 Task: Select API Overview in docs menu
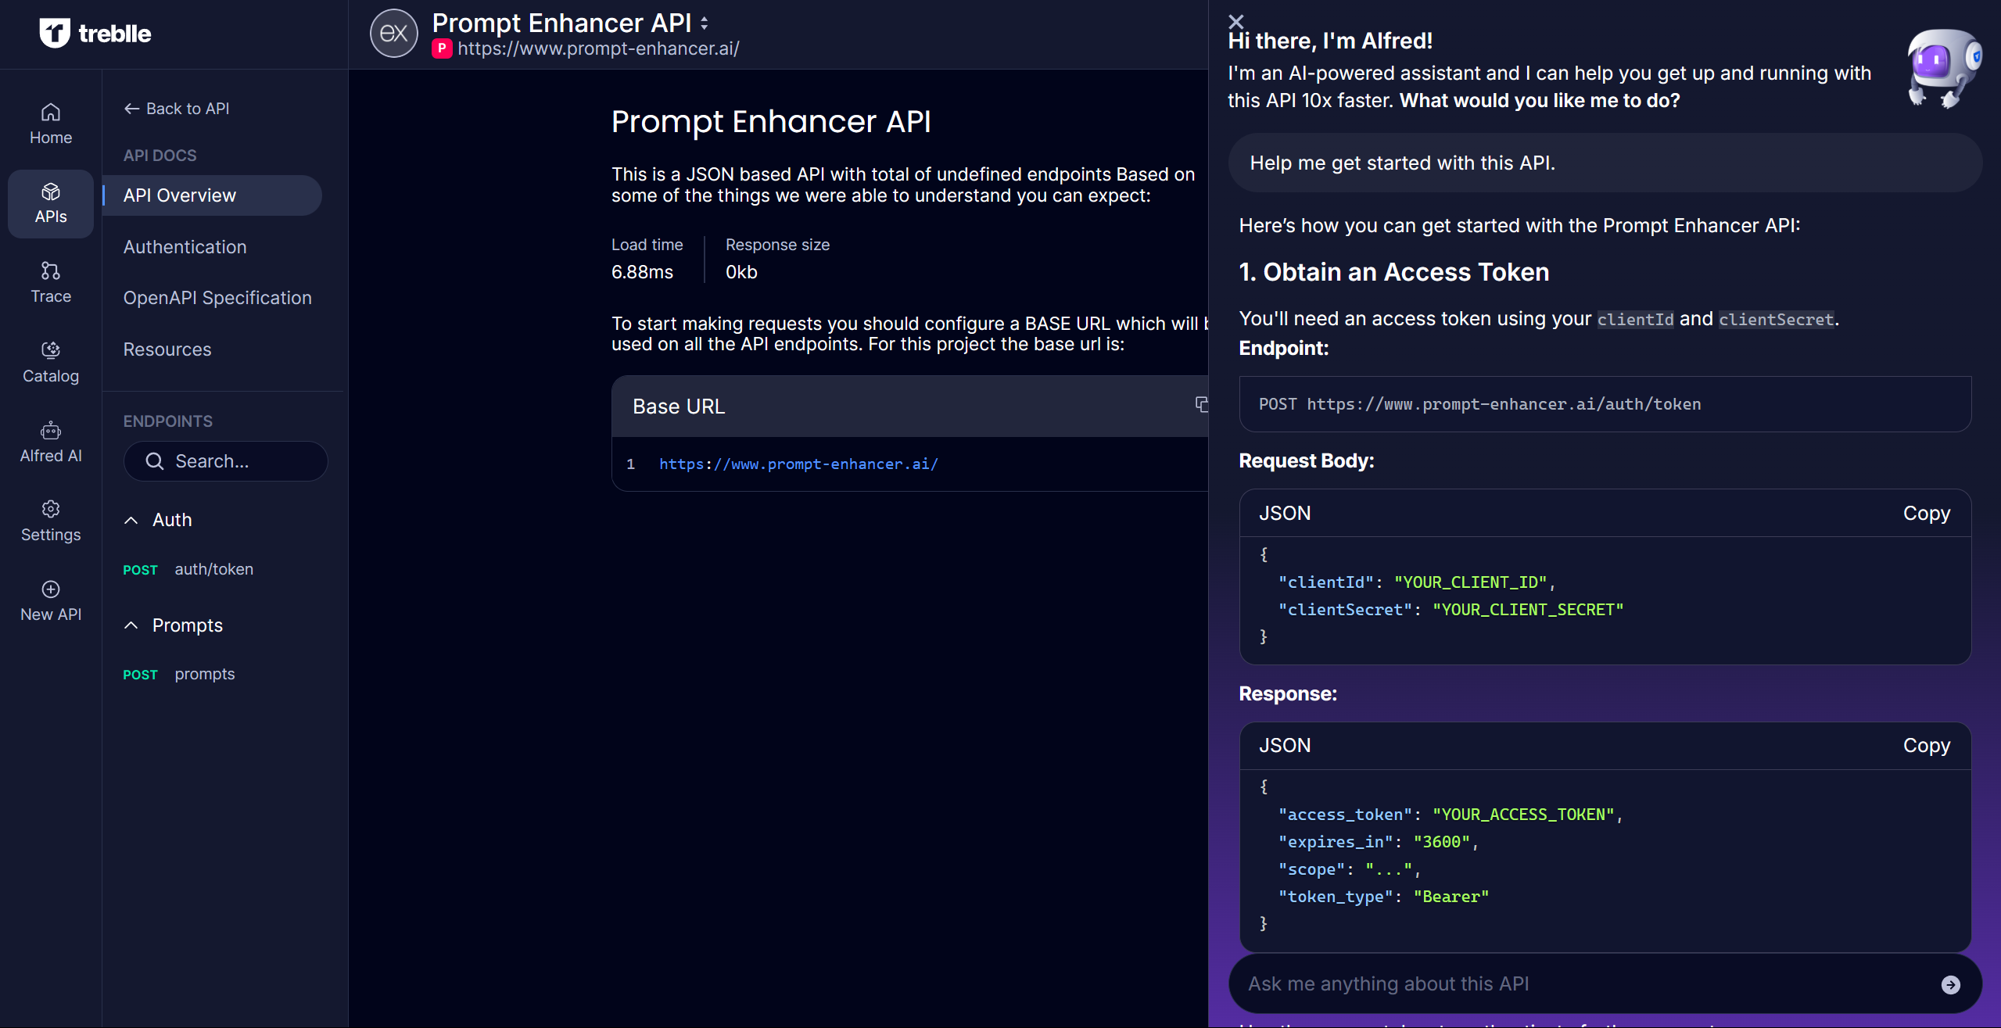(x=212, y=195)
